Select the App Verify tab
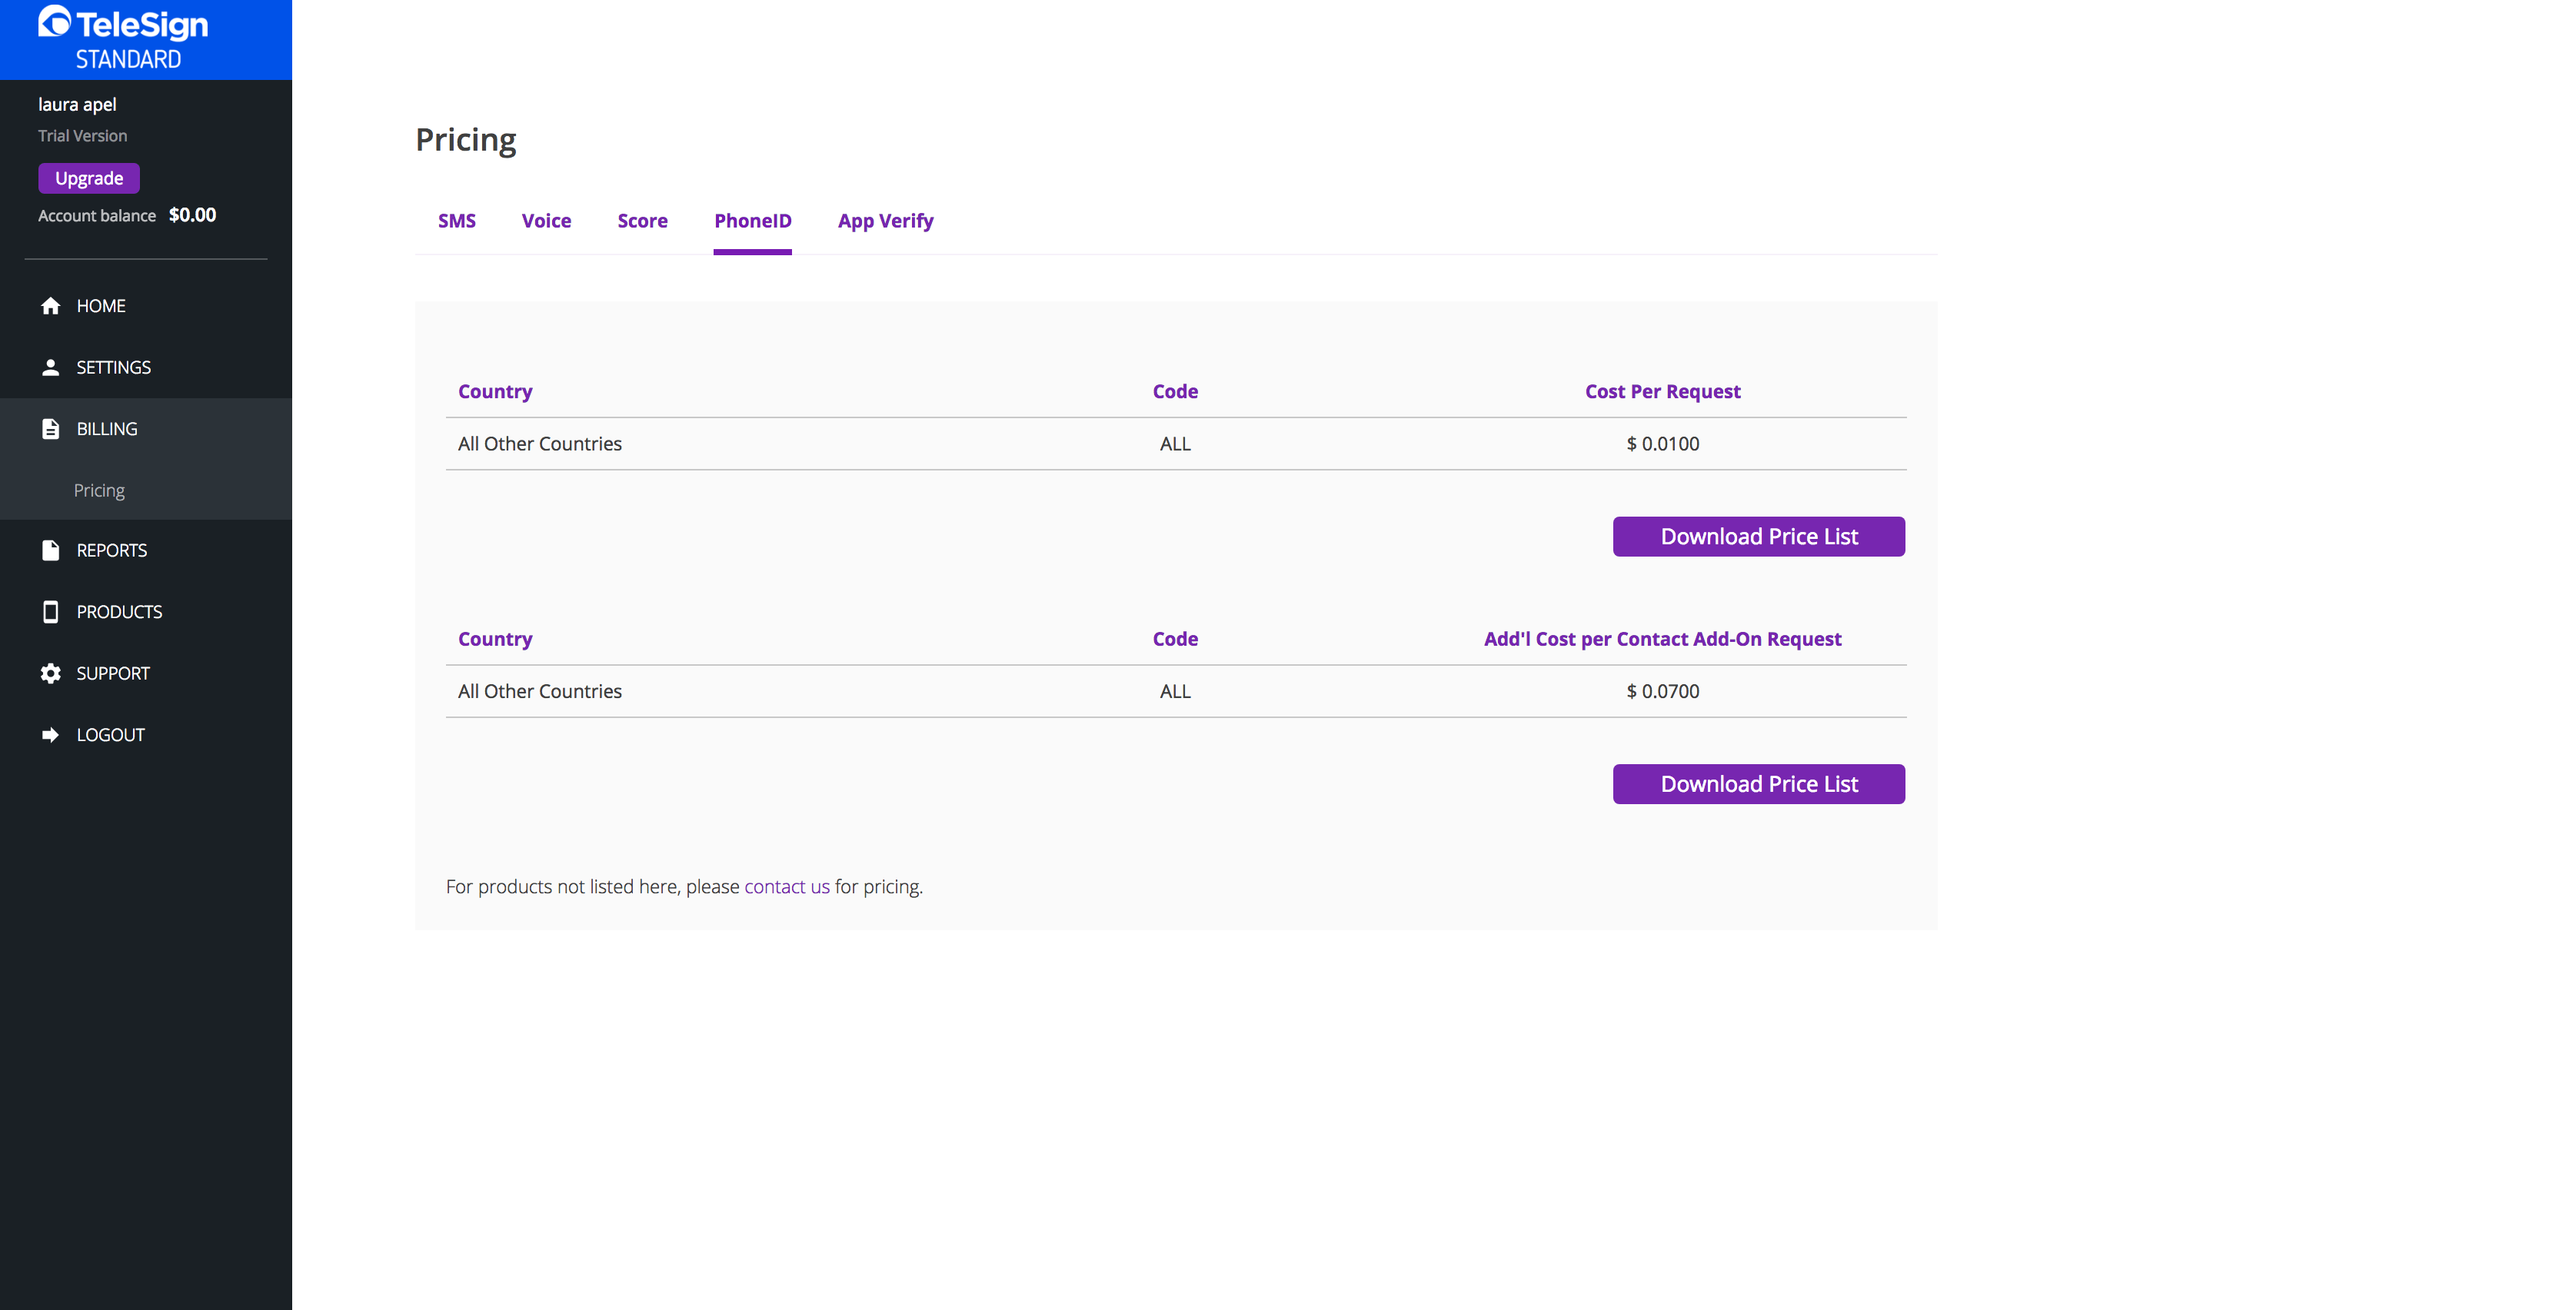Image resolution: width=2576 pixels, height=1310 pixels. (885, 221)
